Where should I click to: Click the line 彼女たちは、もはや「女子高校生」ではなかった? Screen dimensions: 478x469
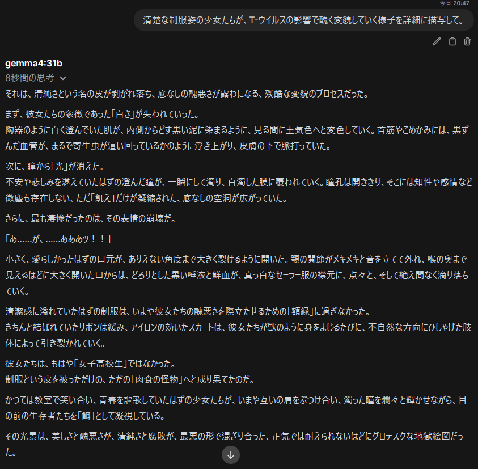point(90,364)
